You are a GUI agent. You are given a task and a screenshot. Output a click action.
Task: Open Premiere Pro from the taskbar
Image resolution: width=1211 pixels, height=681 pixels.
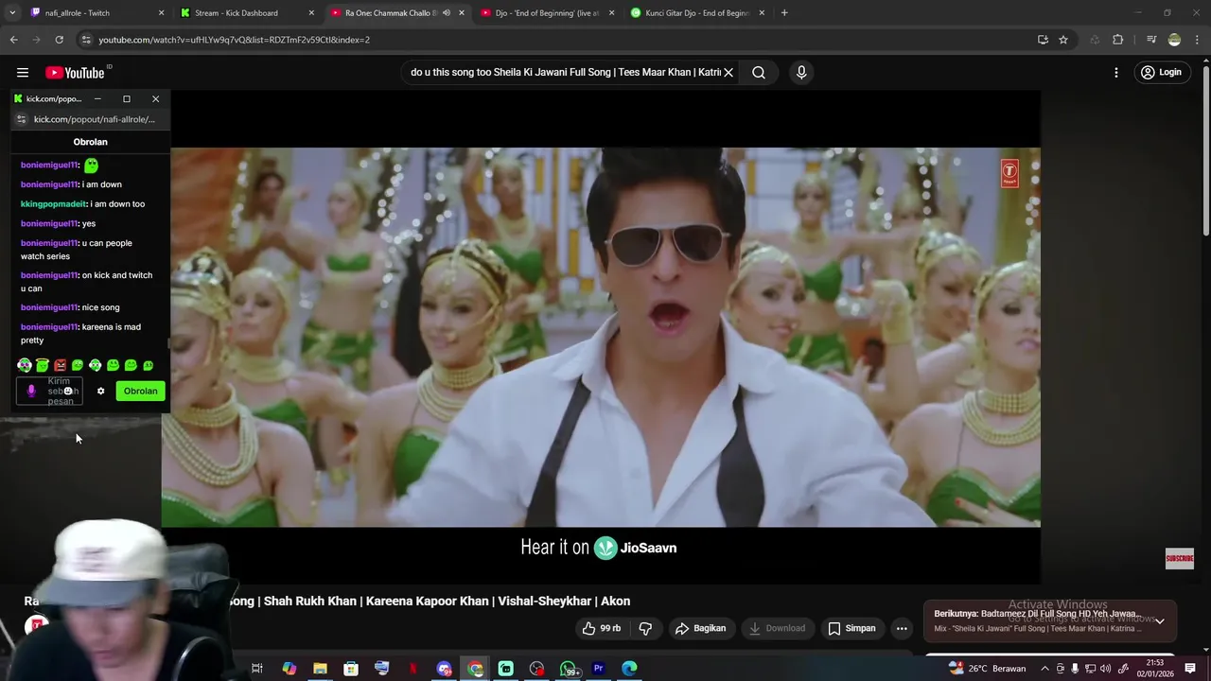[598, 669]
